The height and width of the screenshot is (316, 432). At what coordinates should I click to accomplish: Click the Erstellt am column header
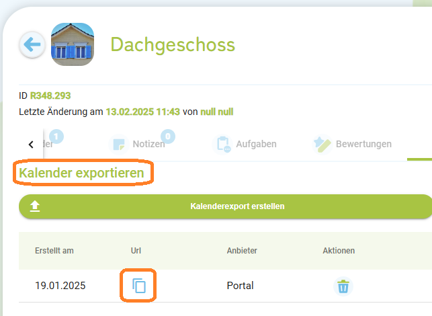point(54,251)
